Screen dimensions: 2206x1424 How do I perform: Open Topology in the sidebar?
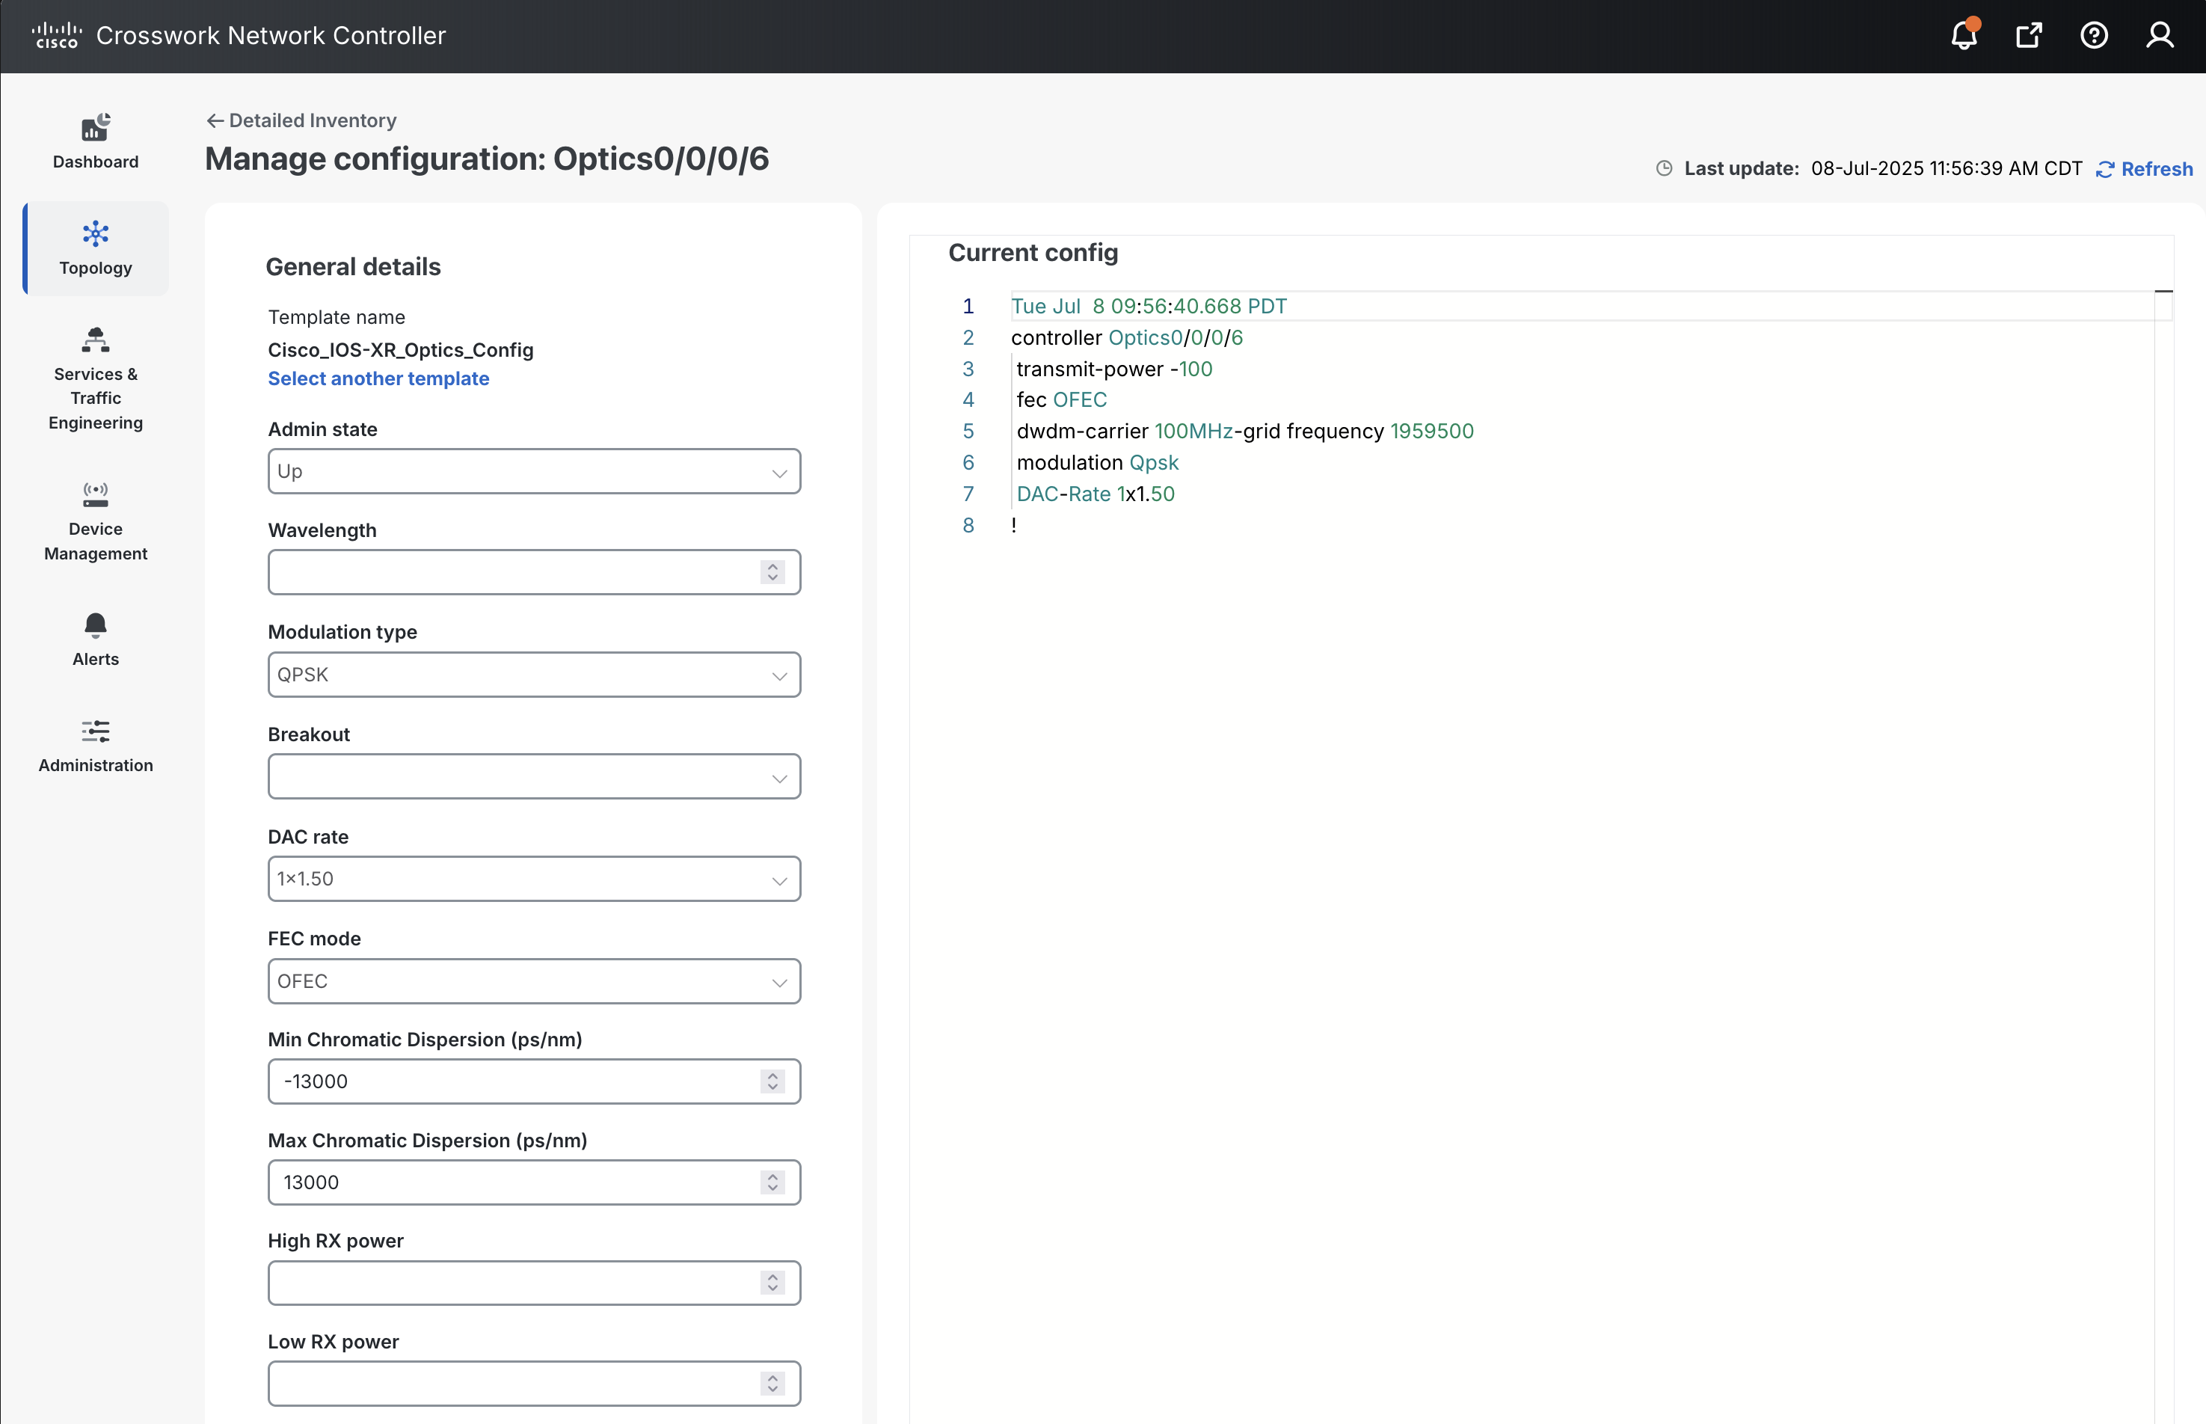[x=95, y=248]
